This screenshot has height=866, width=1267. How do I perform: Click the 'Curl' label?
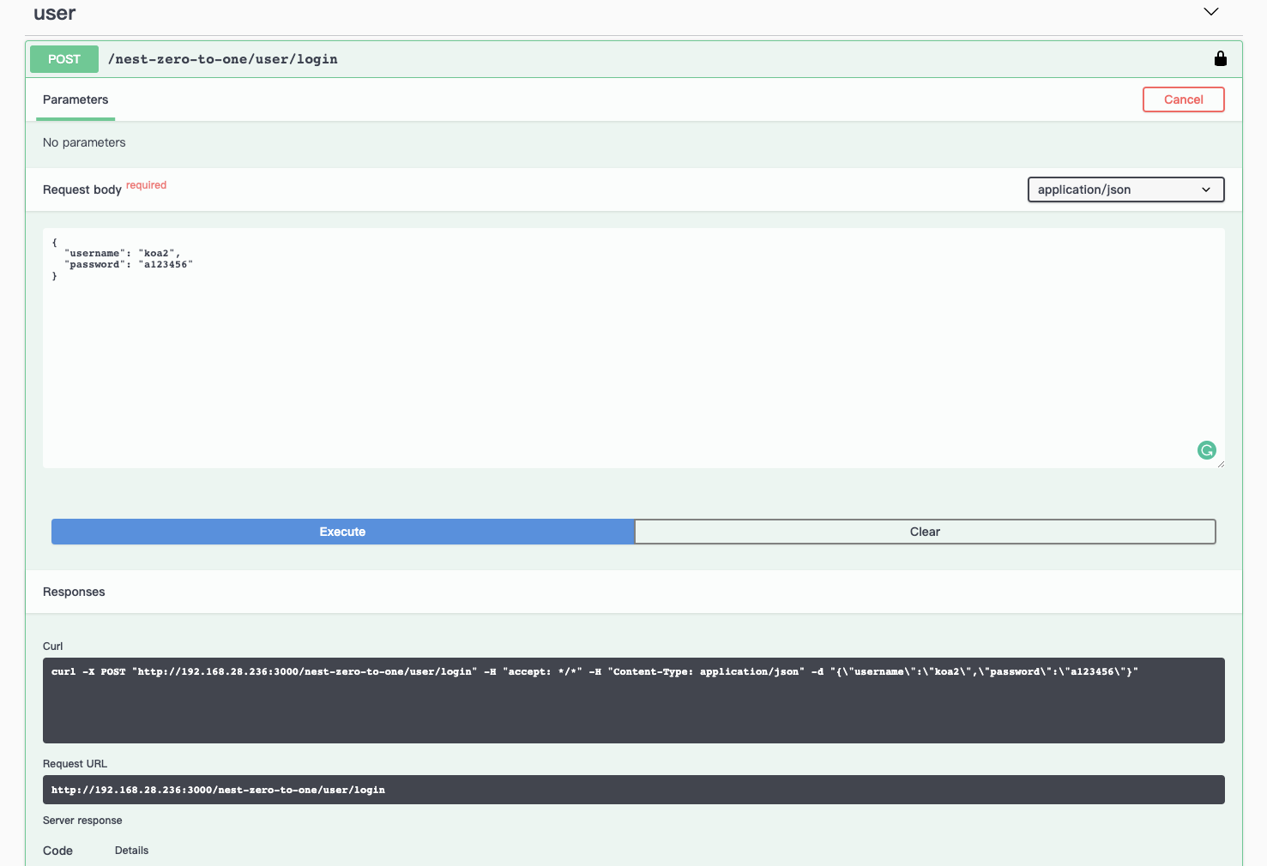tap(53, 646)
